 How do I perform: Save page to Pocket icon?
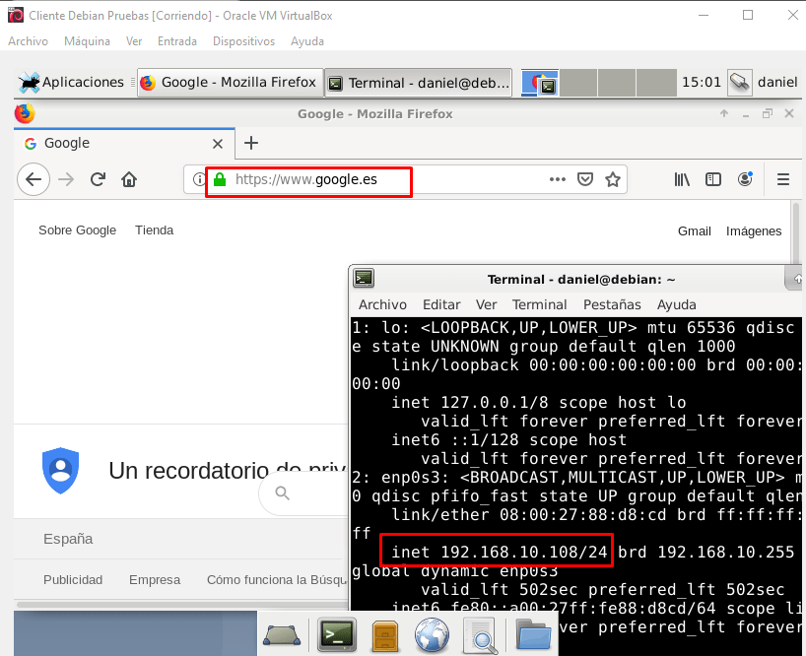pyautogui.click(x=585, y=179)
